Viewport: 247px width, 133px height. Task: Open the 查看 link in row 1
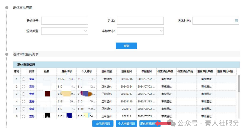point(32,79)
